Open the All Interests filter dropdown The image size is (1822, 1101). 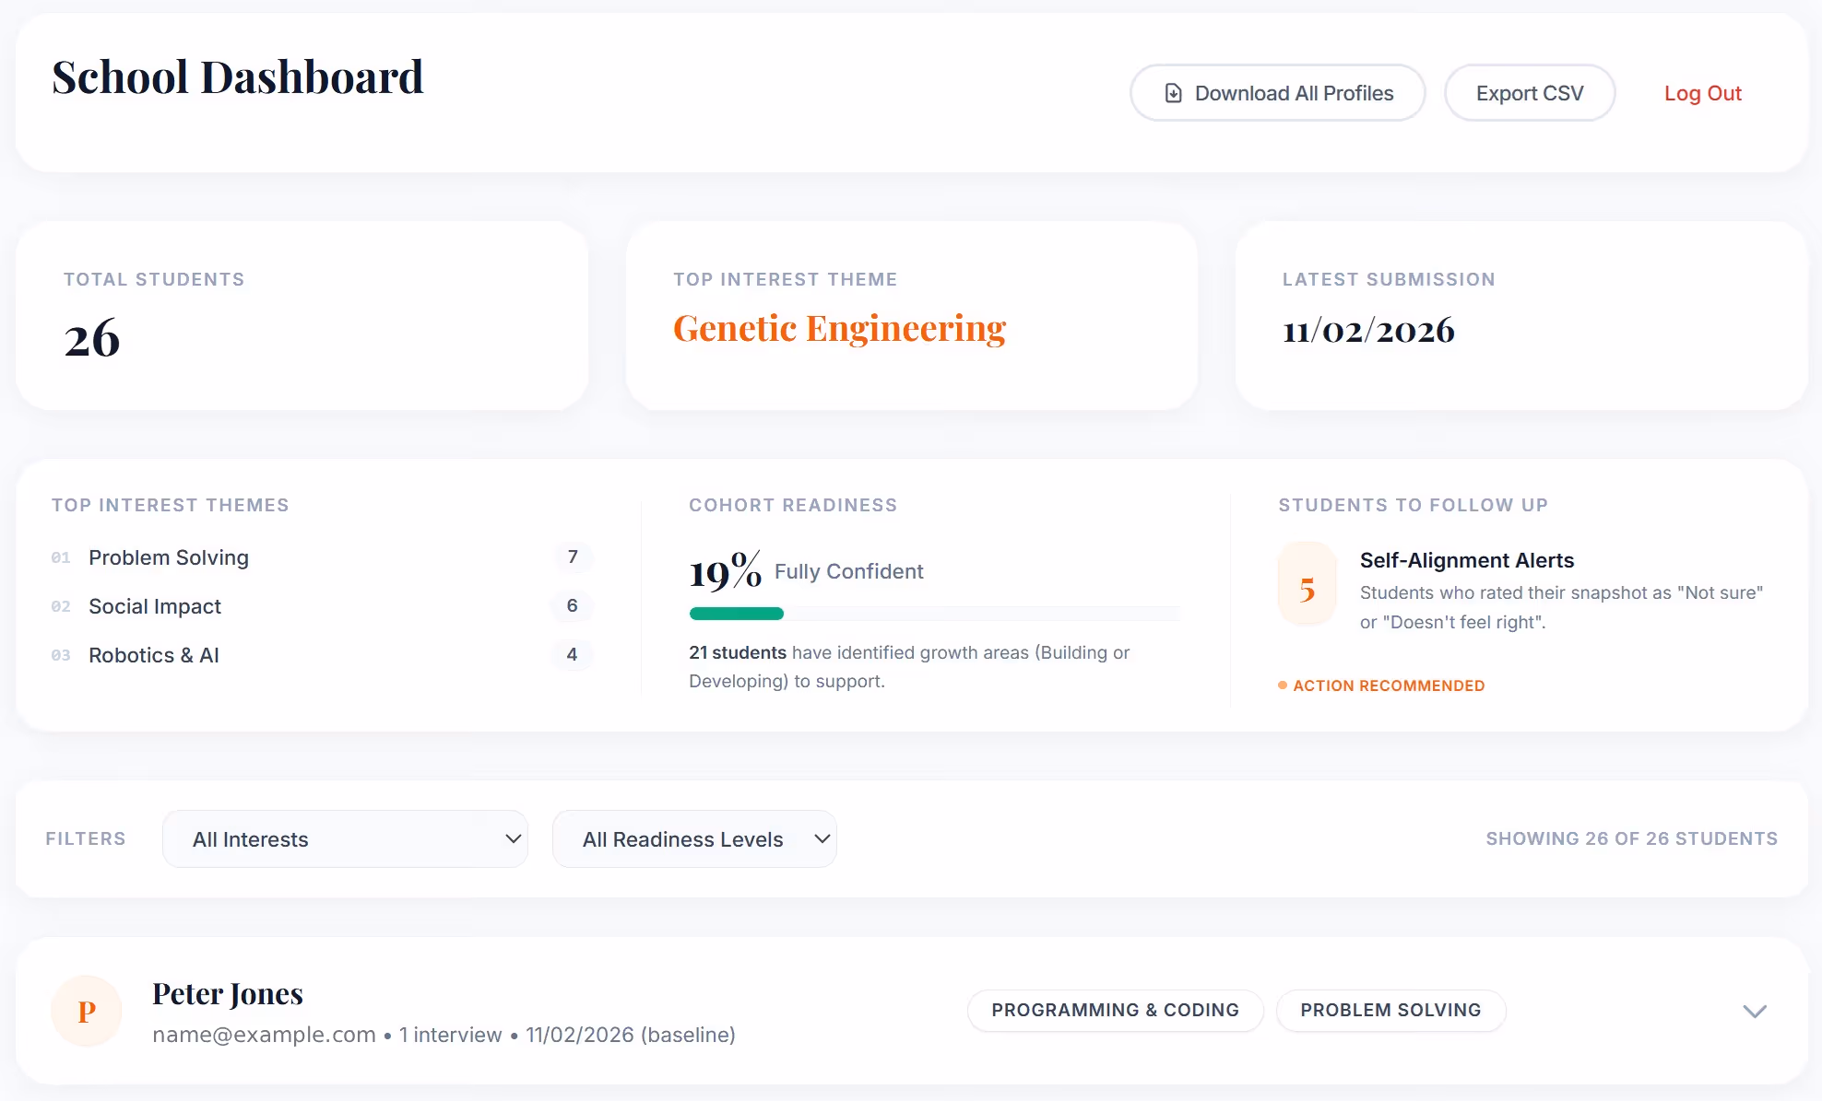345,839
